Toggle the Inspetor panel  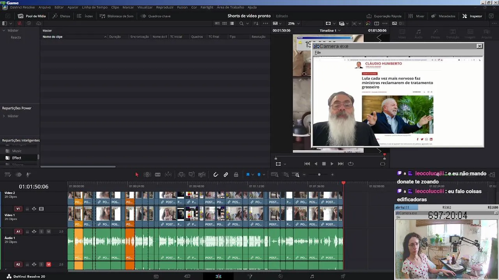coord(472,16)
